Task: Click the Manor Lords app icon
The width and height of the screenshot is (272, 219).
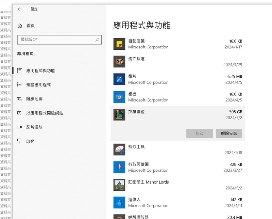Action: (119, 185)
